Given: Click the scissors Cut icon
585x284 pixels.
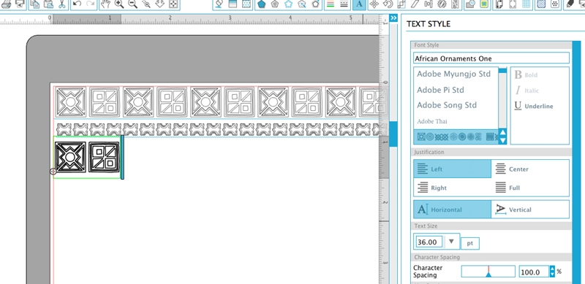Looking at the screenshot, I should pyautogui.click(x=61, y=4).
